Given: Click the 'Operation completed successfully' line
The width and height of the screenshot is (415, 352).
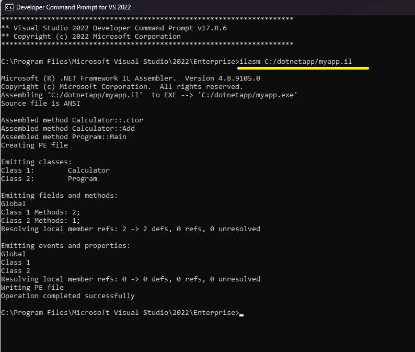Looking at the screenshot, I should coord(68,296).
